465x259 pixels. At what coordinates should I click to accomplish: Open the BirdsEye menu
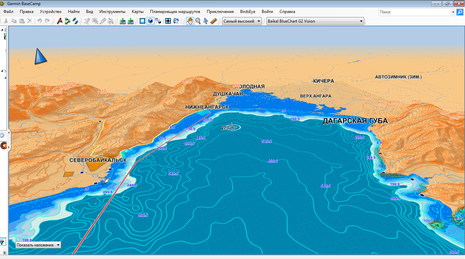[248, 12]
